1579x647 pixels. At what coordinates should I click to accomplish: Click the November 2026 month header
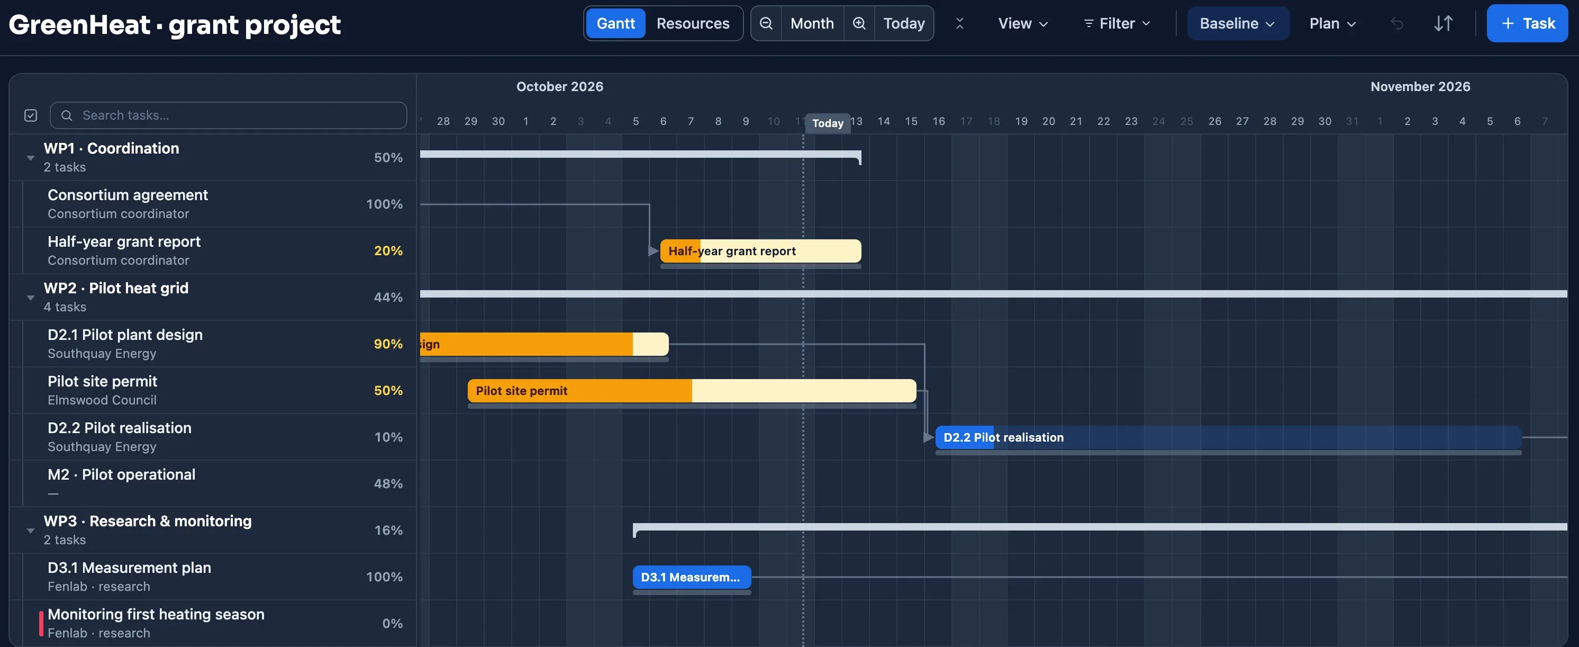(x=1420, y=86)
